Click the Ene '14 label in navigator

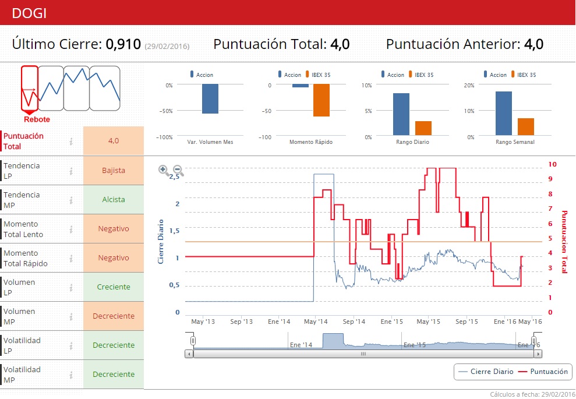pyautogui.click(x=301, y=345)
